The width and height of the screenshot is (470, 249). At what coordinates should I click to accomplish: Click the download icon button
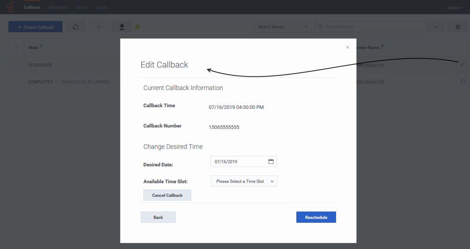click(122, 27)
